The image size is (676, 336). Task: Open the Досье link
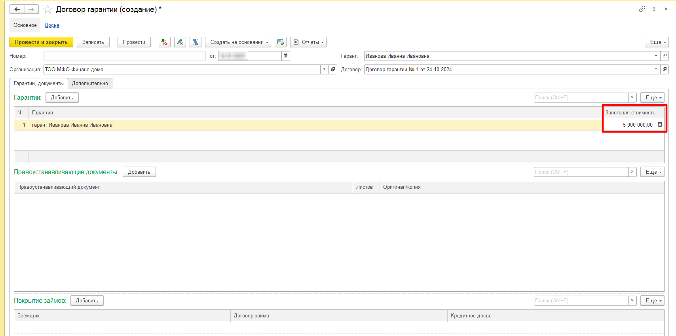pyautogui.click(x=52, y=25)
